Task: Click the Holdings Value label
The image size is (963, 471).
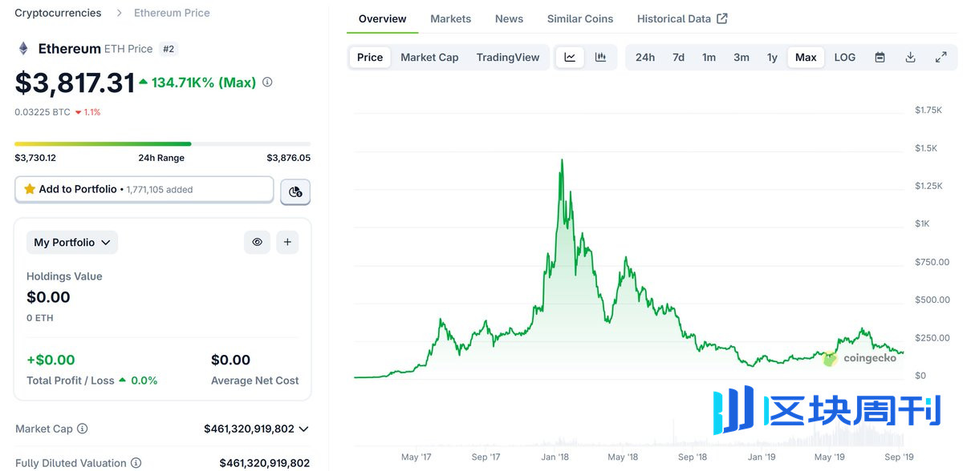Action: 64,276
